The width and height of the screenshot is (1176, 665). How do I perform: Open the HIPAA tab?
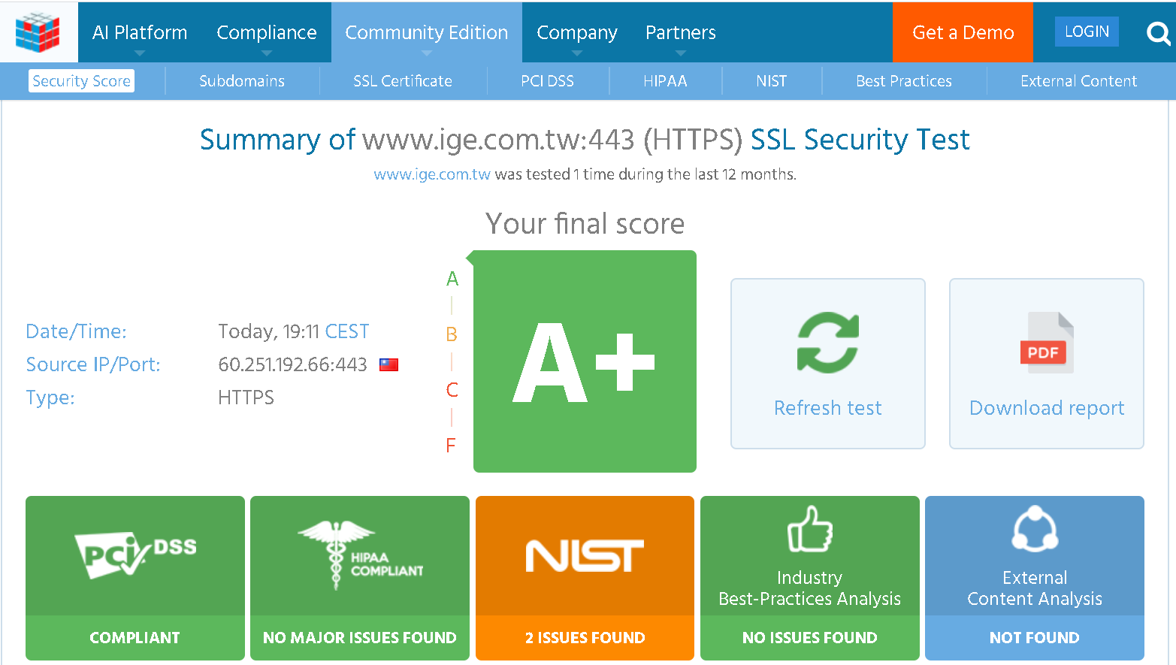click(x=665, y=81)
